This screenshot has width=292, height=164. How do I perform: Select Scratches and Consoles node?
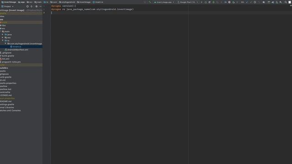[x=10, y=111]
